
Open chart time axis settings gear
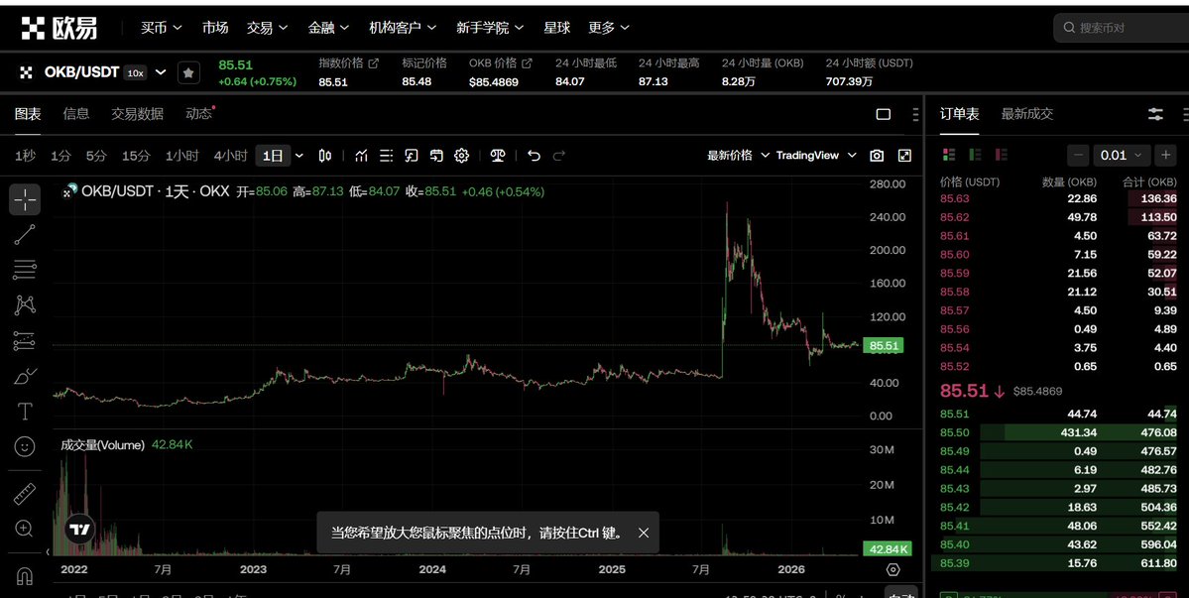pos(893,570)
